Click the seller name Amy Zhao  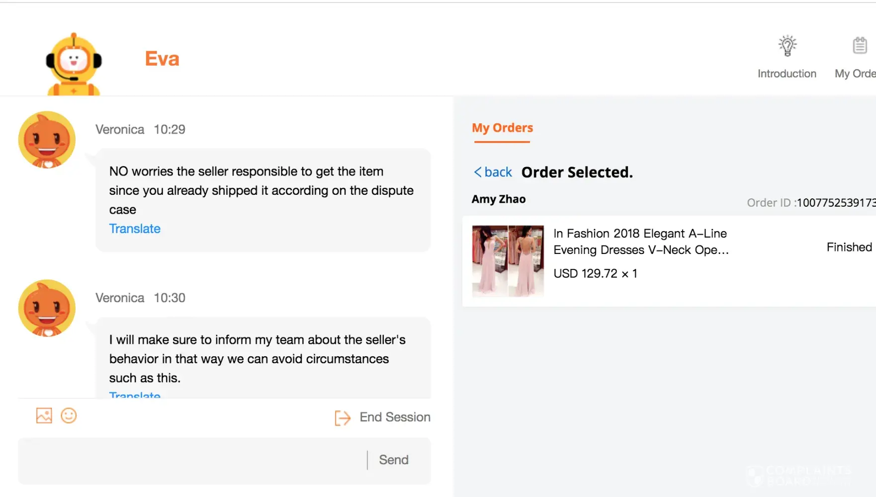point(498,199)
